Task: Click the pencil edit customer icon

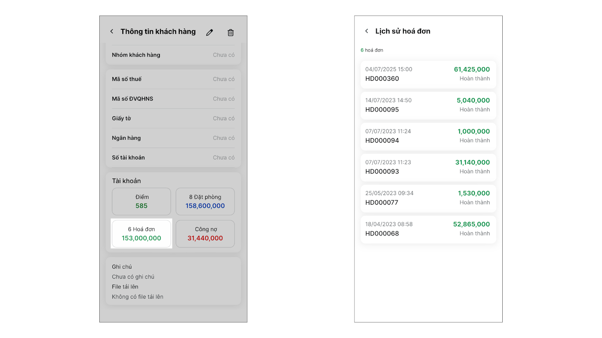Action: click(x=210, y=33)
